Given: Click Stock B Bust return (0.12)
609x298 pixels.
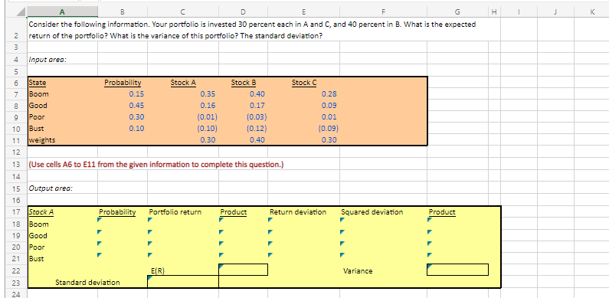Looking at the screenshot, I should (257, 128).
